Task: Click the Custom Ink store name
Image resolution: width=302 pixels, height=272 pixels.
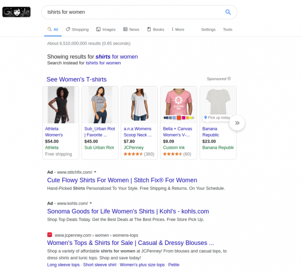Action: click(x=174, y=147)
